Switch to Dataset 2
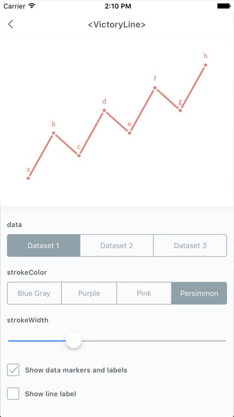Viewport: 234px width, 417px height. click(116, 246)
